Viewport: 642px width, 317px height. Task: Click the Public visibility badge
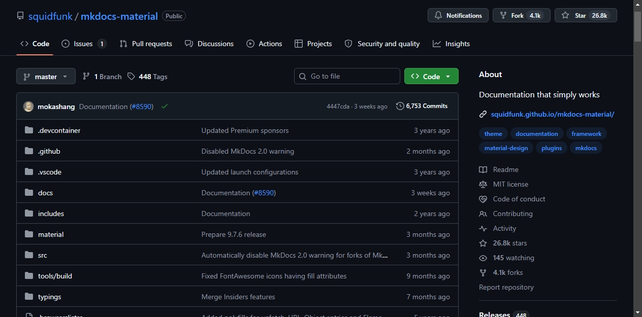click(174, 16)
